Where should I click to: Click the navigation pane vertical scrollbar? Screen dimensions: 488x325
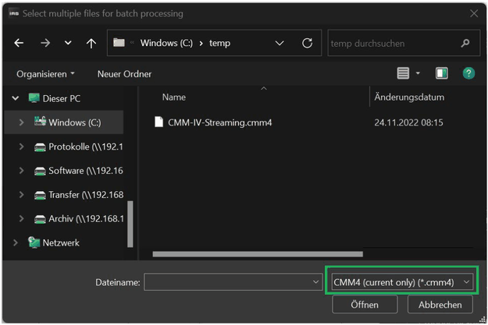130,224
